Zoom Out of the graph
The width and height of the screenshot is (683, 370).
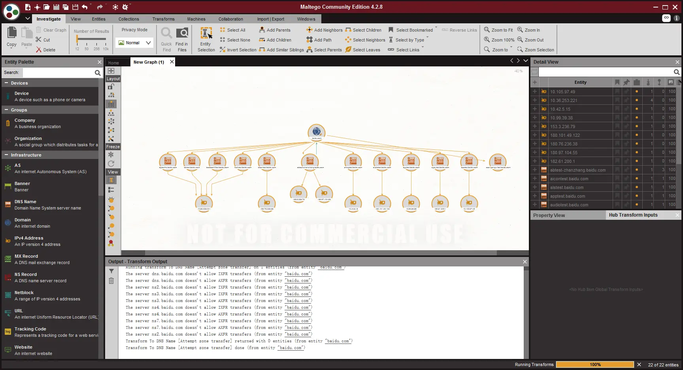pyautogui.click(x=530, y=40)
